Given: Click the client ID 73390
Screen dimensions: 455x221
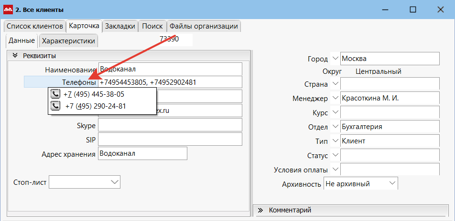Looking at the screenshot, I should point(169,39).
